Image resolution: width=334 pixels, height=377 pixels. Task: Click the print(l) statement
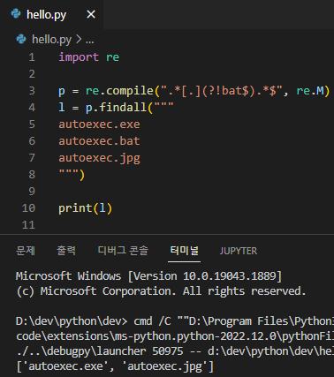(86, 208)
